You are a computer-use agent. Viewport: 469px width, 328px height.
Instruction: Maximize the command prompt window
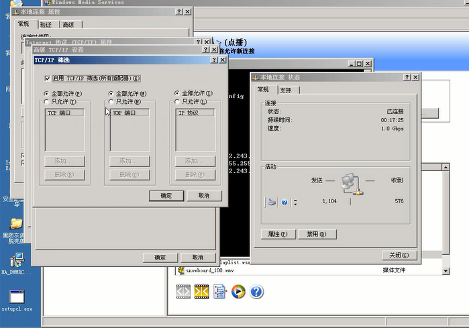pyautogui.click(x=359, y=64)
